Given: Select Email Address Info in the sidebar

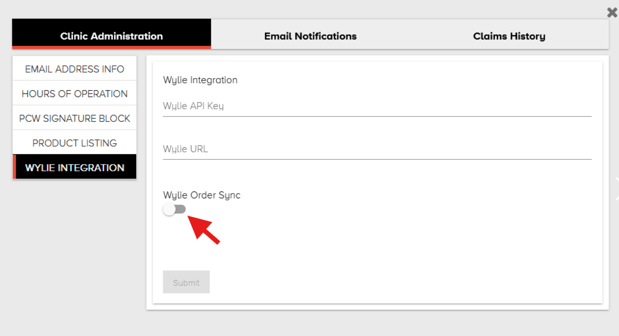Looking at the screenshot, I should (x=75, y=69).
